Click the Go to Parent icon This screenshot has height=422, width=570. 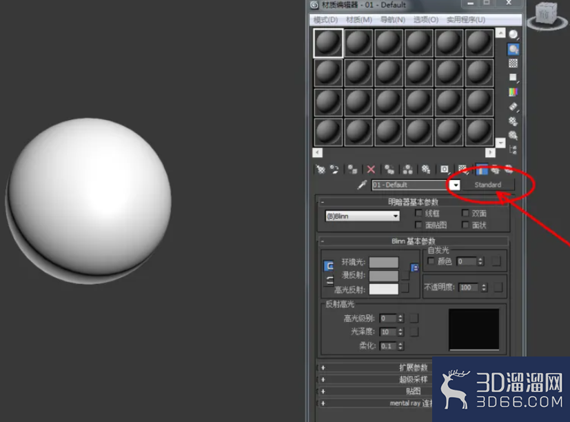(495, 169)
